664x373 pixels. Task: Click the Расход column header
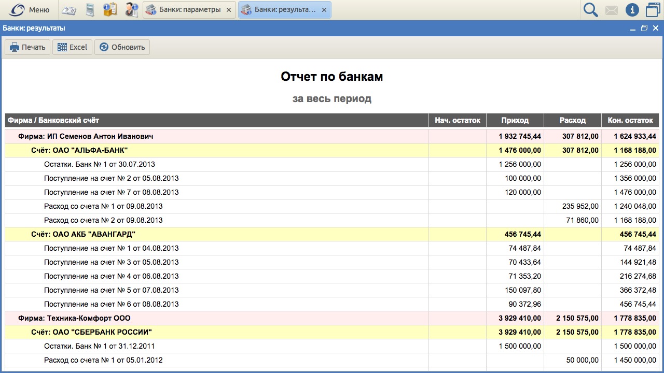(573, 120)
